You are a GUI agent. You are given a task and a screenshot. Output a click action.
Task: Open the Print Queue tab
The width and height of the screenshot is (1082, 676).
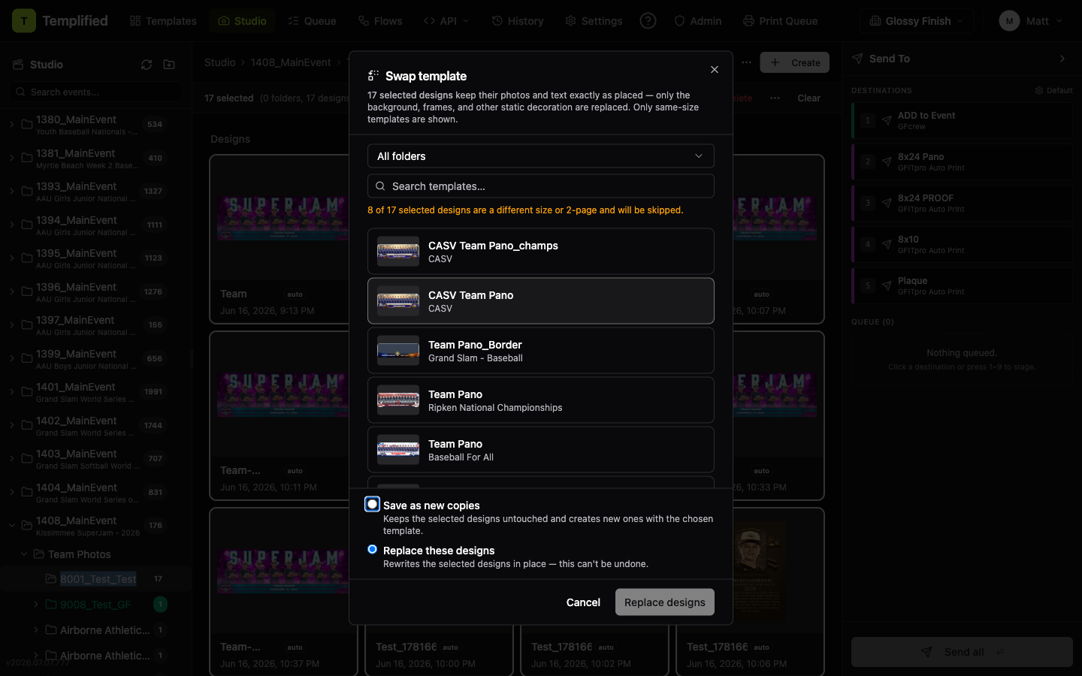coord(780,21)
